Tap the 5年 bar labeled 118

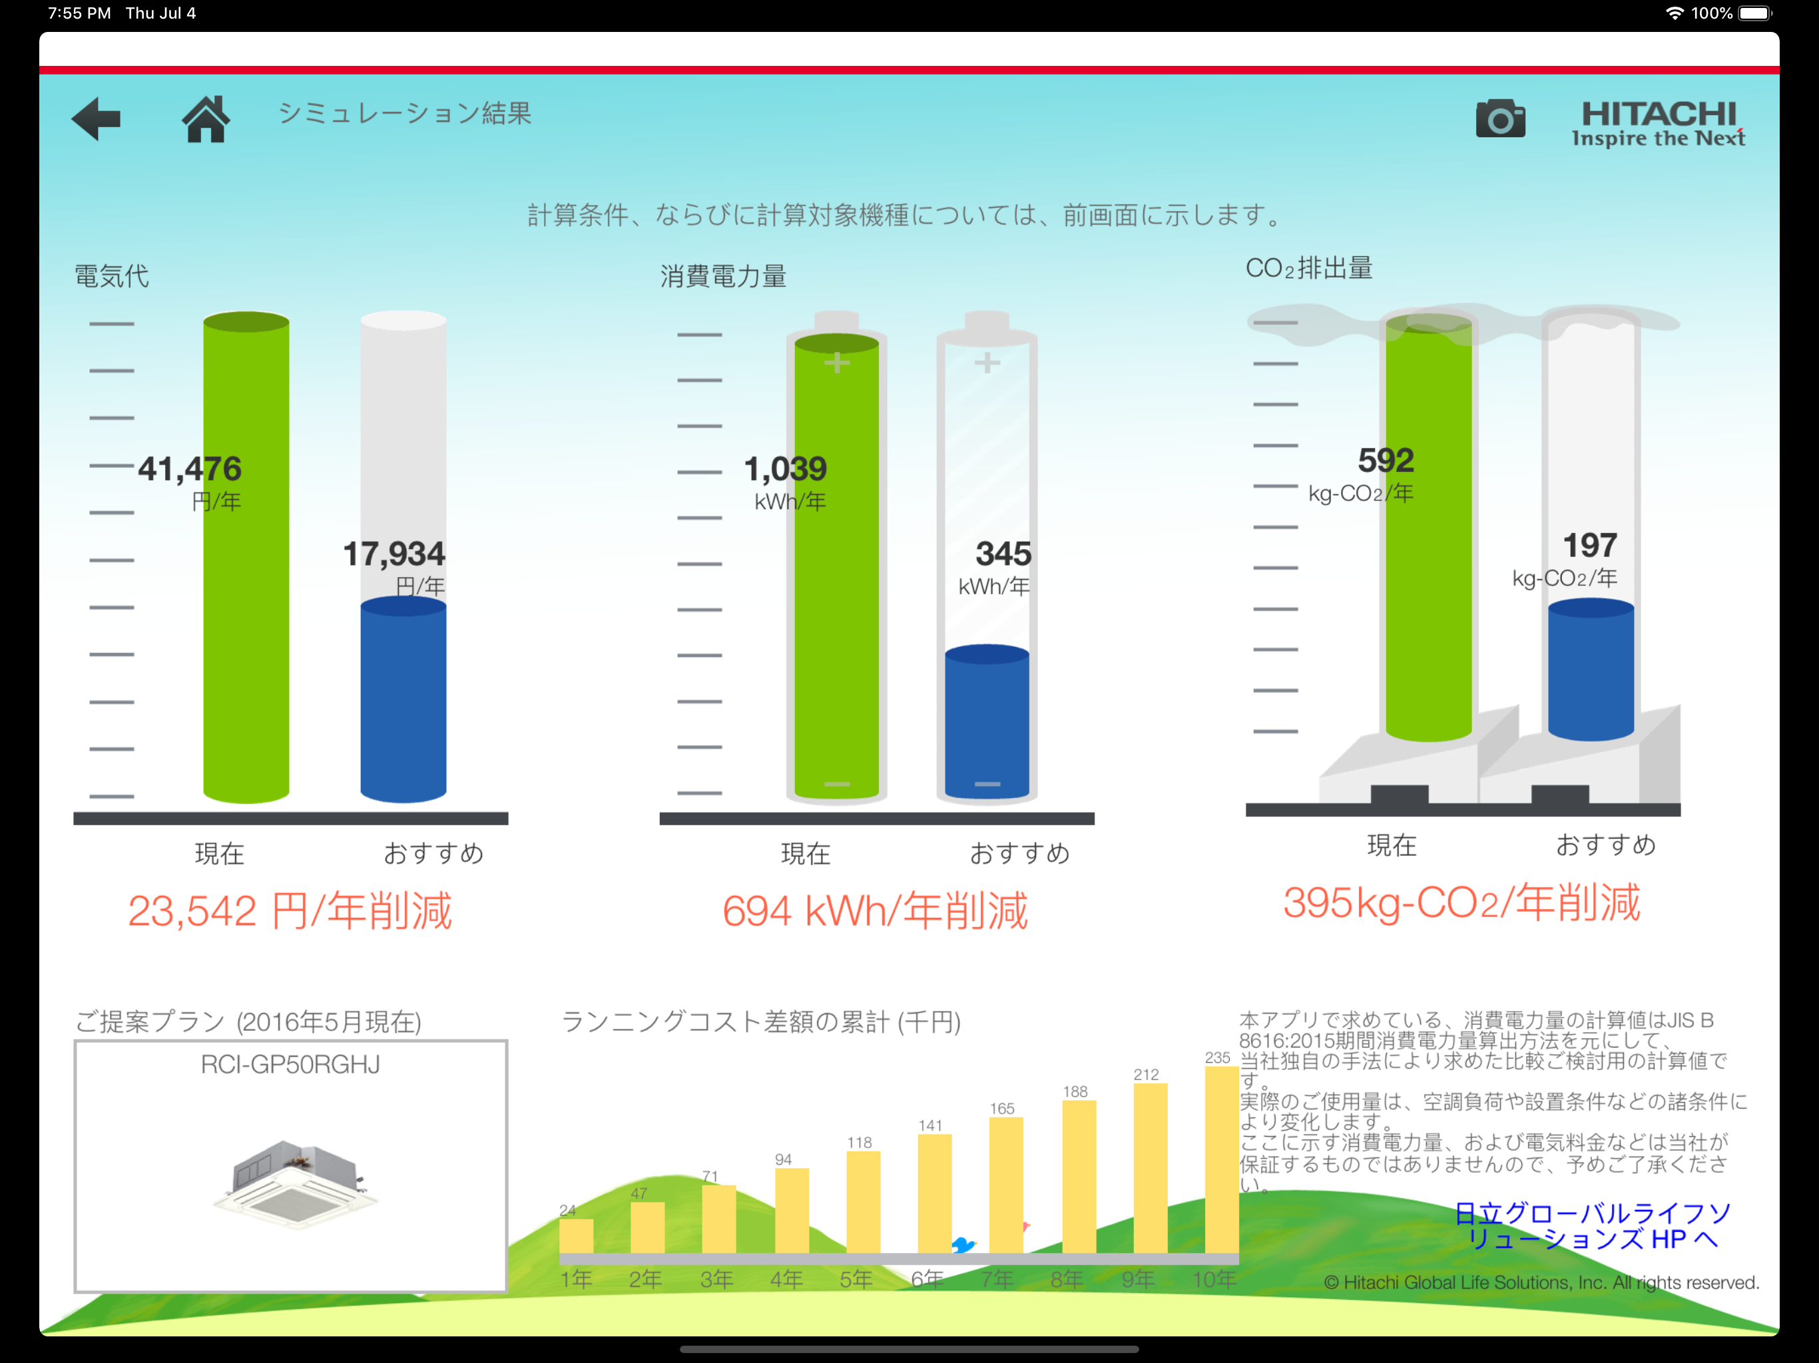click(x=864, y=1203)
